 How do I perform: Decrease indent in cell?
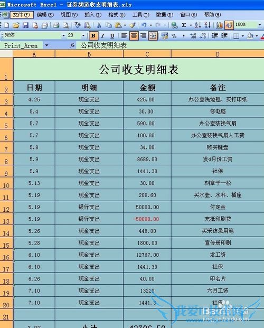(x=214, y=36)
